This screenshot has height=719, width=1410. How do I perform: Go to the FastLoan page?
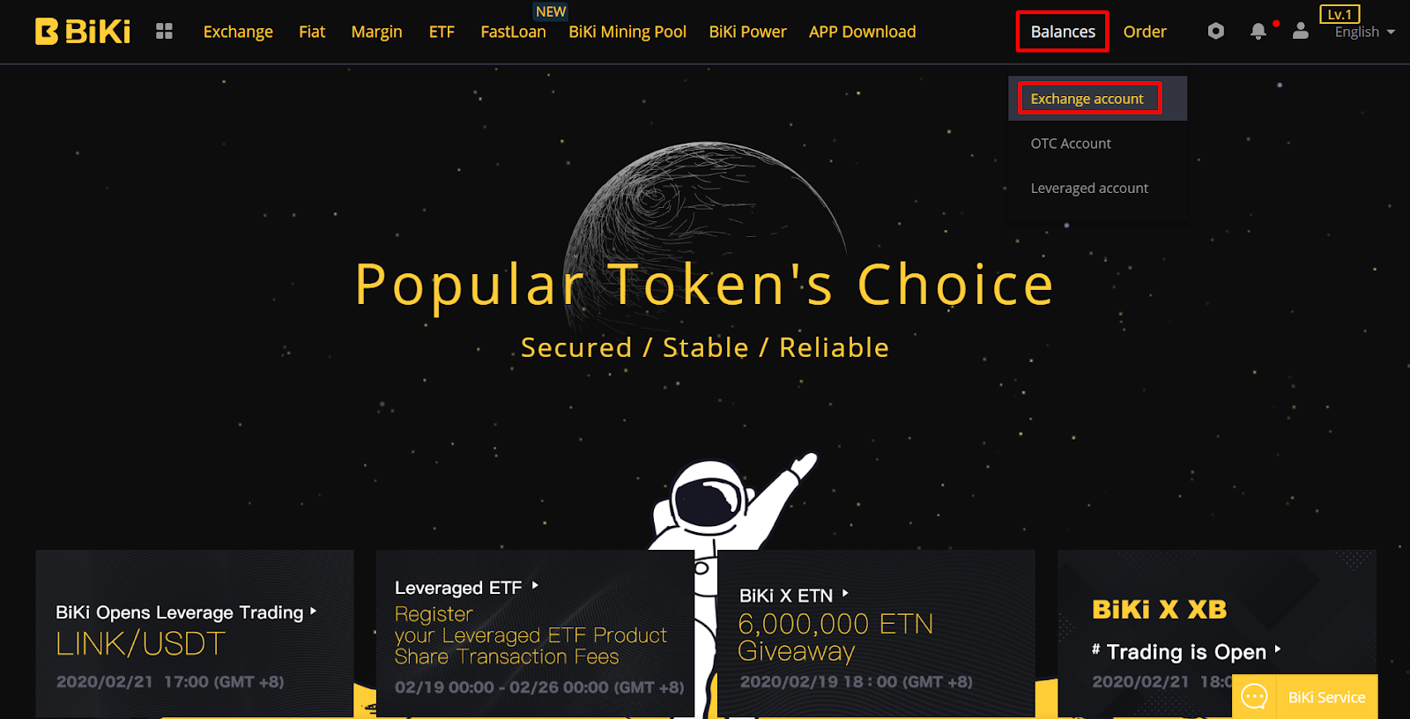pos(513,32)
